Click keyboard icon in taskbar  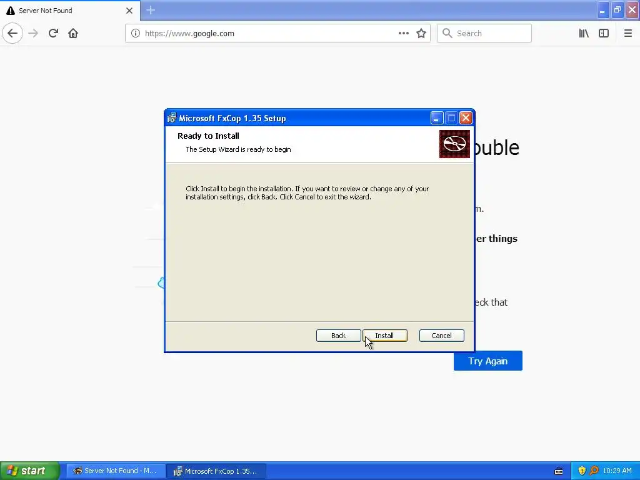(x=559, y=471)
